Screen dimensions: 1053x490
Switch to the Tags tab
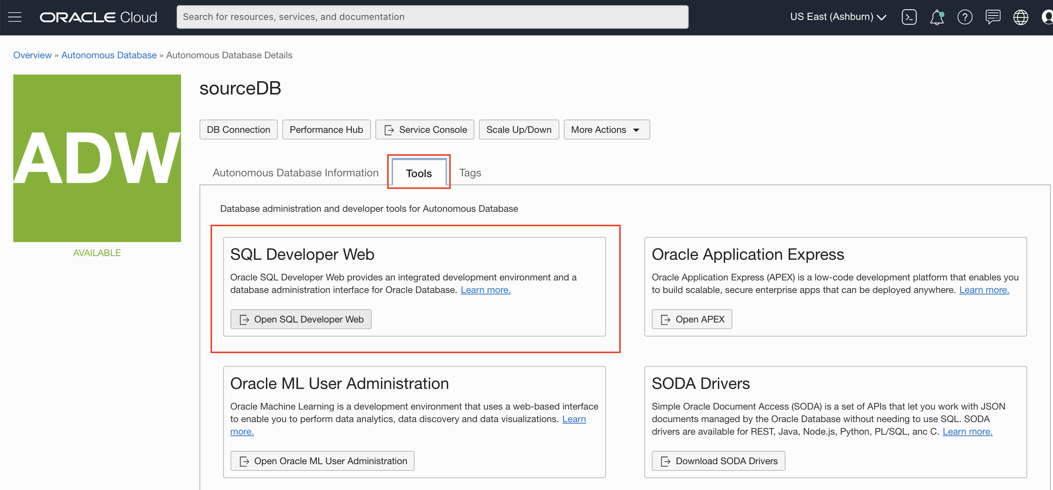(x=470, y=173)
